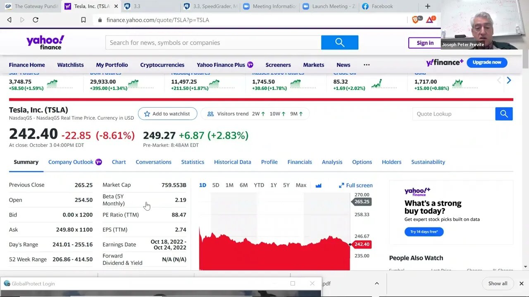This screenshot has width=529, height=297.
Task: Switch chart type with the area chart icon
Action: 318,185
